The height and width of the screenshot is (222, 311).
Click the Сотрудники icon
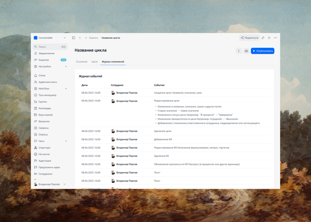click(36, 174)
